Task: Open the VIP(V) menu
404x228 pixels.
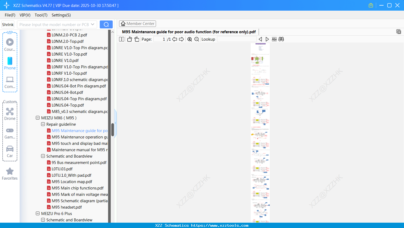Action: 25,15
